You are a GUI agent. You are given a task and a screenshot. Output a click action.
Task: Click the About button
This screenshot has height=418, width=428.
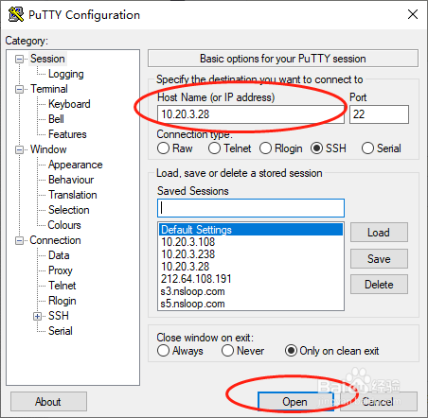click(48, 402)
